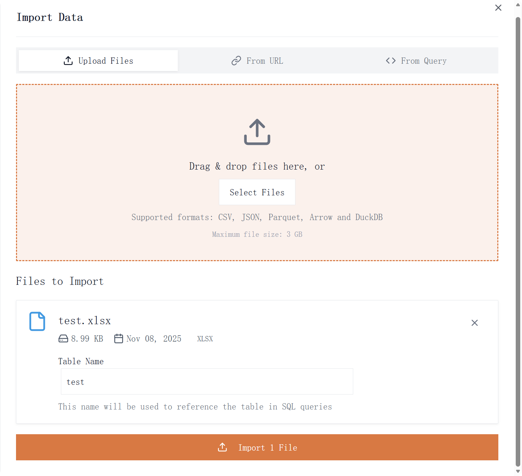Click inside the Table Name field
522x476 pixels.
pos(207,381)
